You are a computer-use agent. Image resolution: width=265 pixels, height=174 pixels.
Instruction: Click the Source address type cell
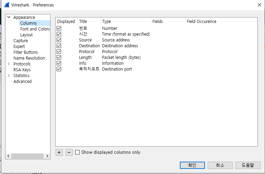[116, 40]
